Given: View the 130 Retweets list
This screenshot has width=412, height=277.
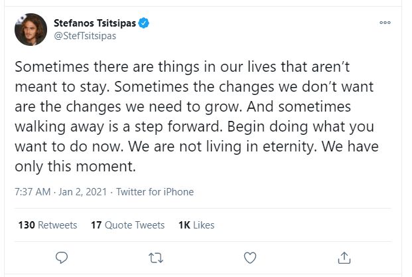Looking at the screenshot, I should 48,225.
